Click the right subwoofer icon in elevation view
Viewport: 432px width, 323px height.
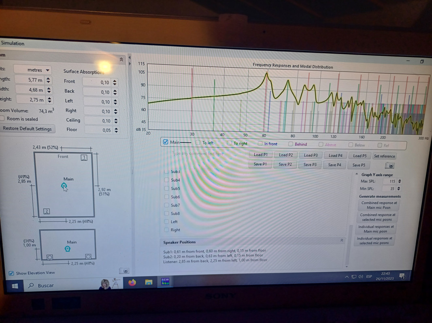[x=88, y=256]
